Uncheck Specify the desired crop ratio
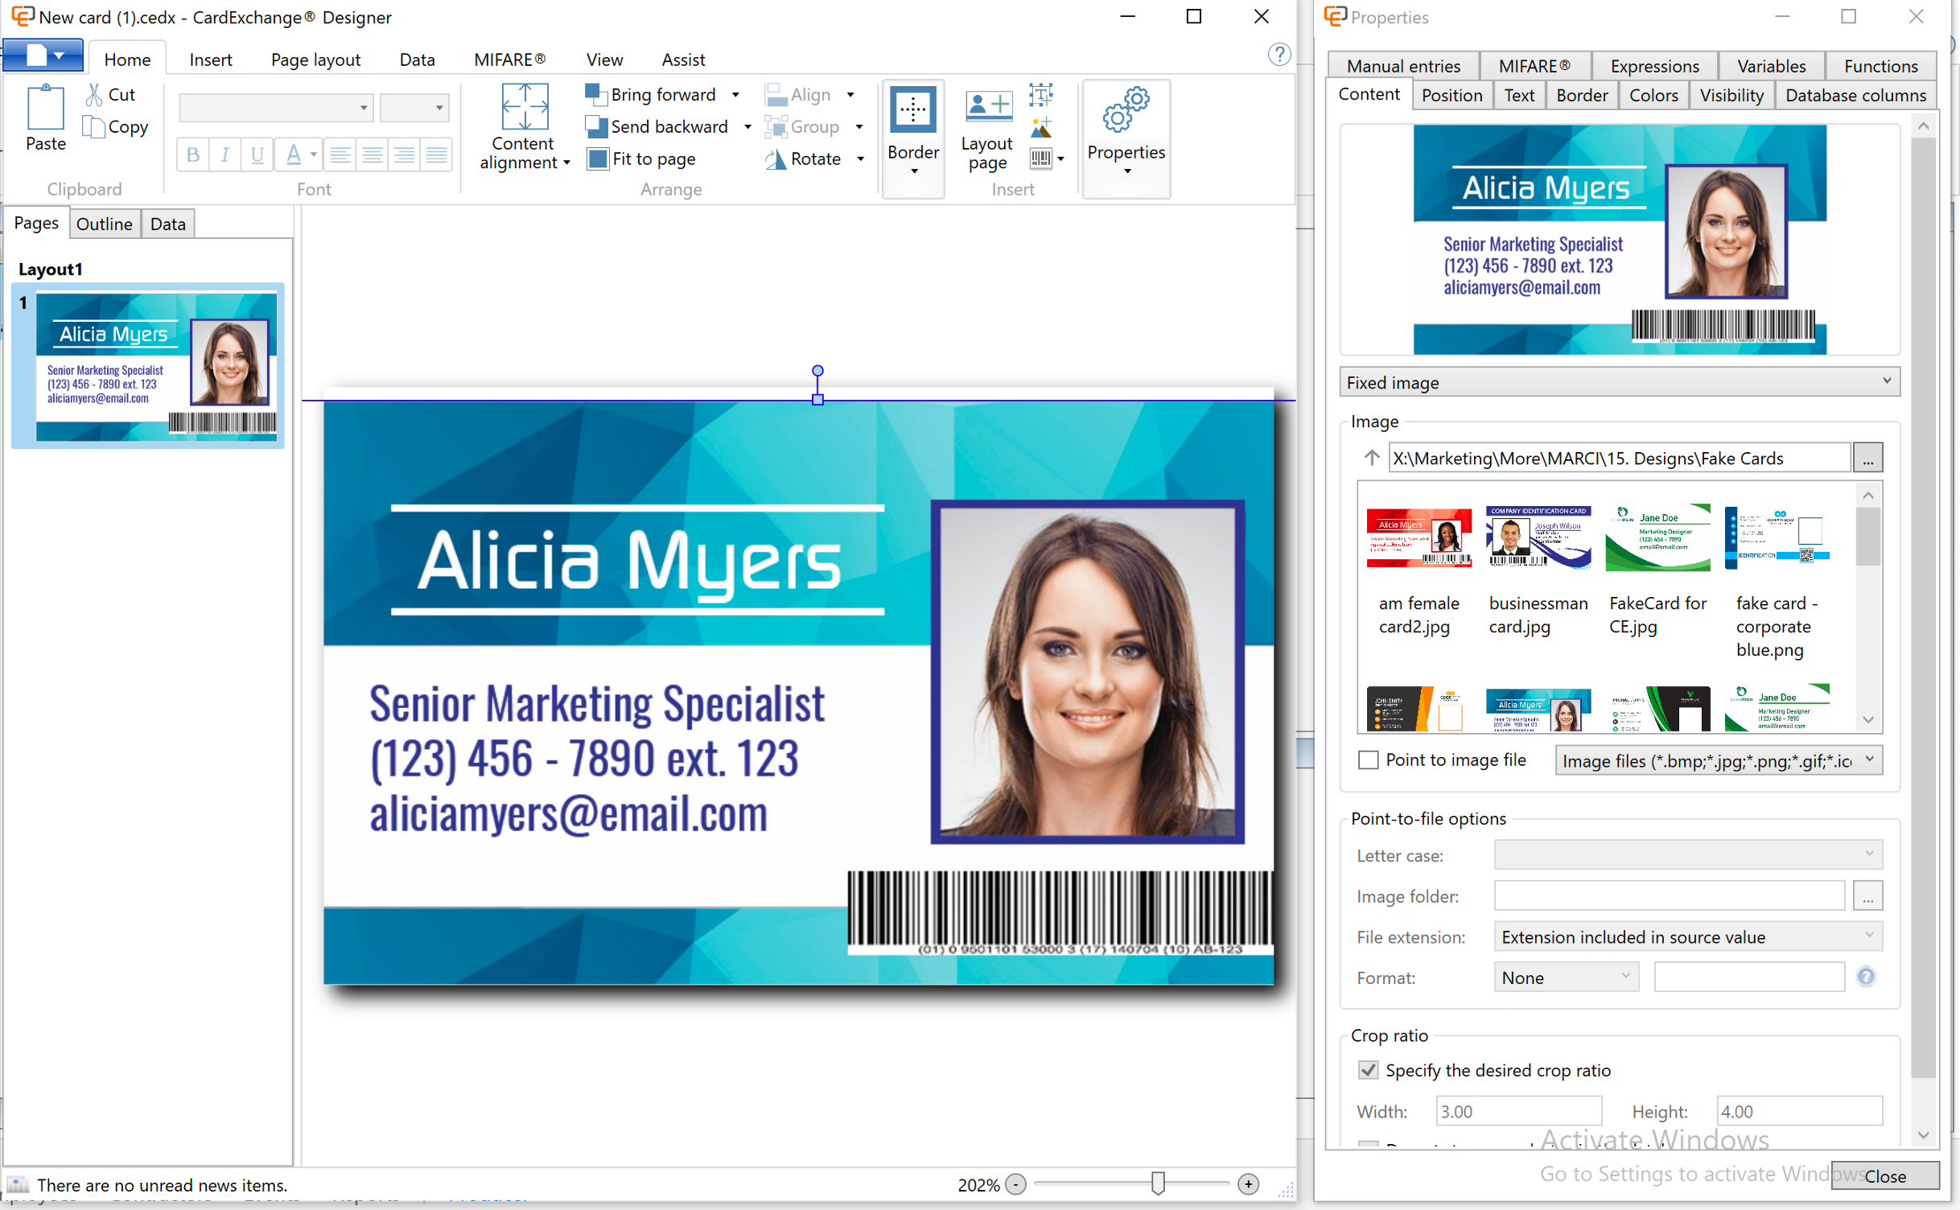 point(1368,1071)
